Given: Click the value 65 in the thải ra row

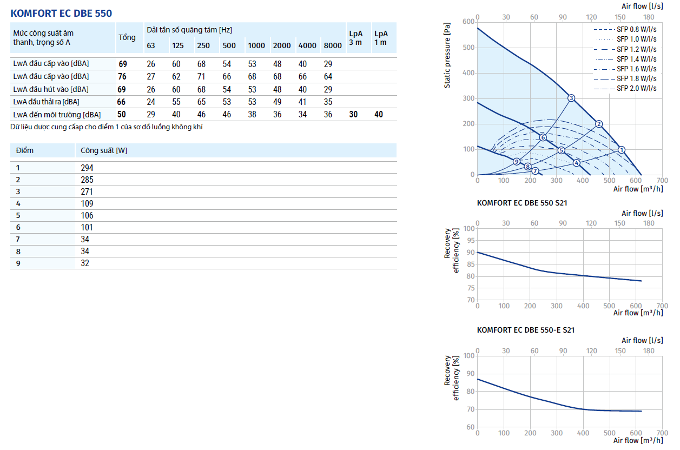Looking at the screenshot, I should [201, 102].
